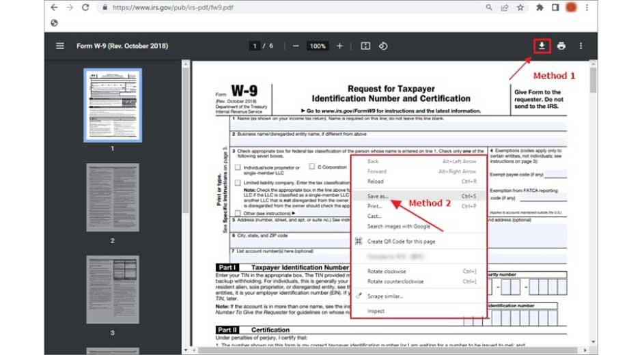Zoom in with the plus icon

click(x=339, y=46)
